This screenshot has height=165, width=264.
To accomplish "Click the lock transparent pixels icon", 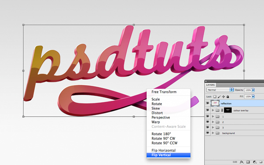I will tap(215, 97).
